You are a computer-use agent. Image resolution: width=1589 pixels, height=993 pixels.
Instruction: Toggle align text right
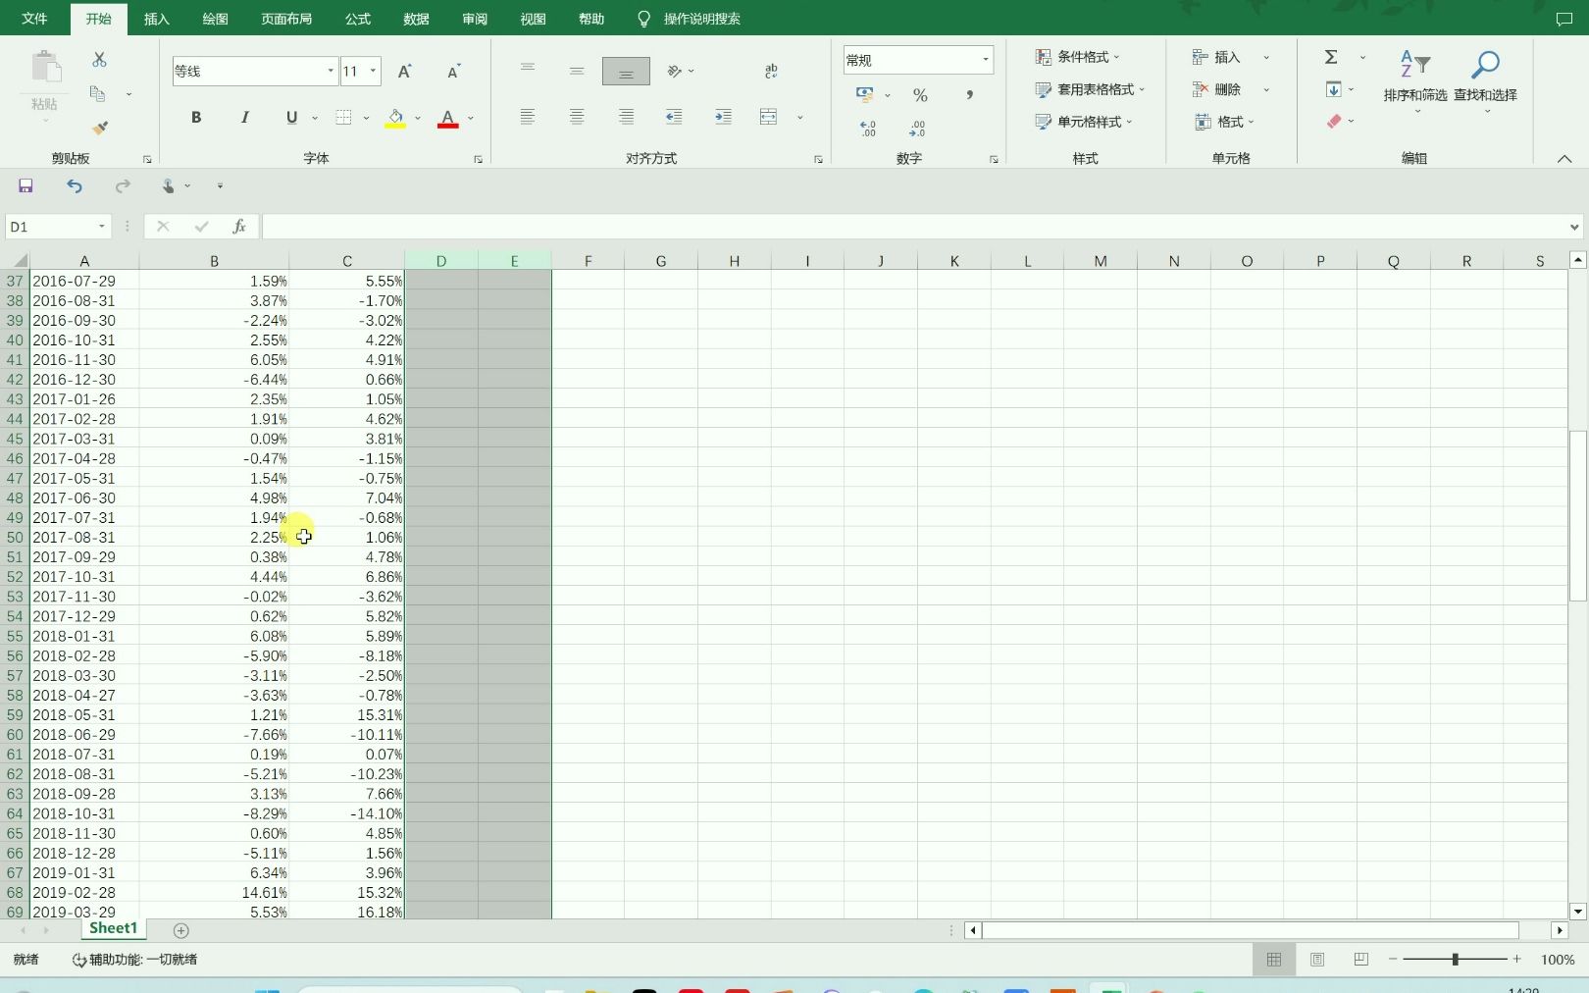tap(626, 117)
